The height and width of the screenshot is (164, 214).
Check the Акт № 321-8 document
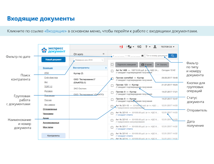[112, 120]
